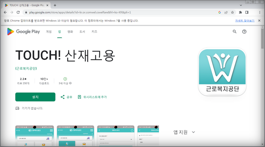Switch to the 게임 tab

[49, 31]
